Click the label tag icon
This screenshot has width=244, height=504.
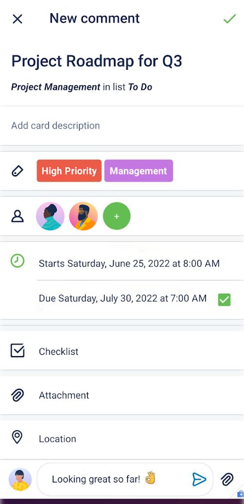(18, 171)
